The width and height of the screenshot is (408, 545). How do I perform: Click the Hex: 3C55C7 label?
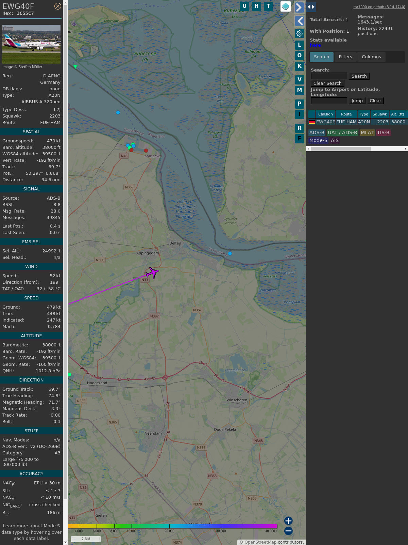(18, 14)
